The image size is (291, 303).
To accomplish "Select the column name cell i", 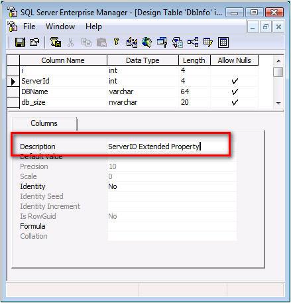I will pos(64,71).
